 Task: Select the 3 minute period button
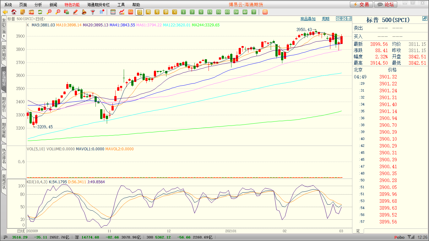click(x=192, y=12)
